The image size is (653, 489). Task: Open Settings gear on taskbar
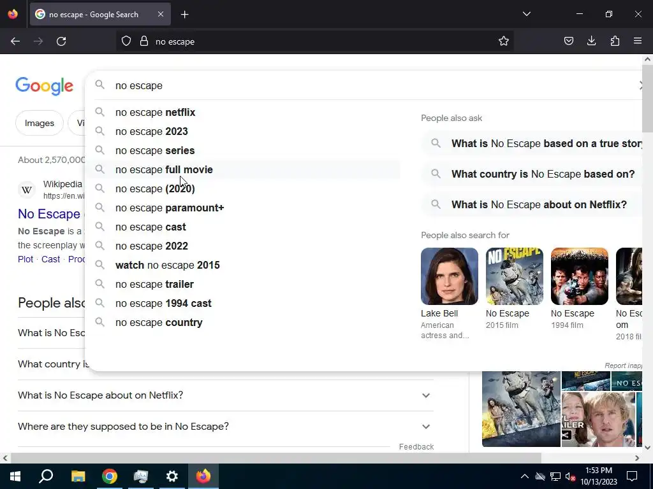tap(172, 476)
